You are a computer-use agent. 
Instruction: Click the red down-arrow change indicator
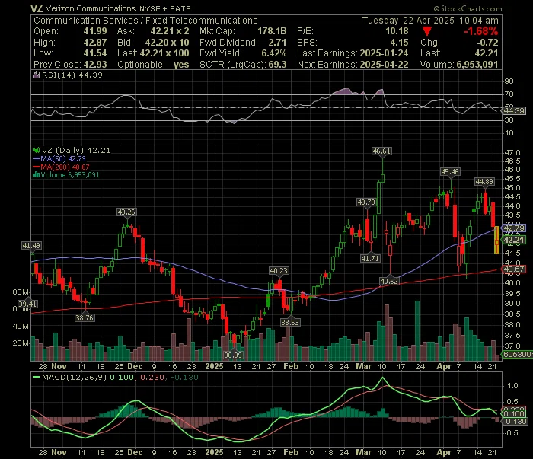coord(427,31)
